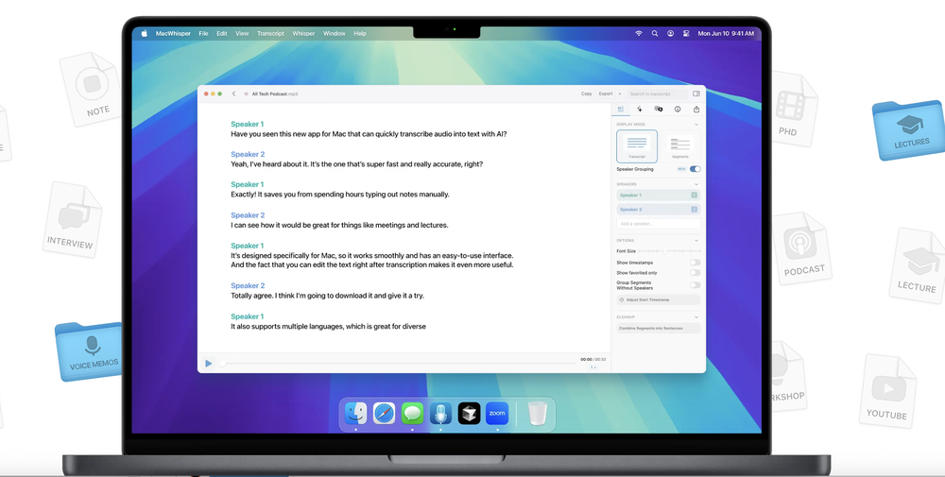The height and width of the screenshot is (477, 945).
Task: Open the File menu
Action: [204, 34]
